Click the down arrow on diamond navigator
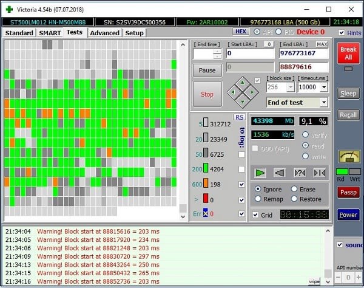 (243, 102)
